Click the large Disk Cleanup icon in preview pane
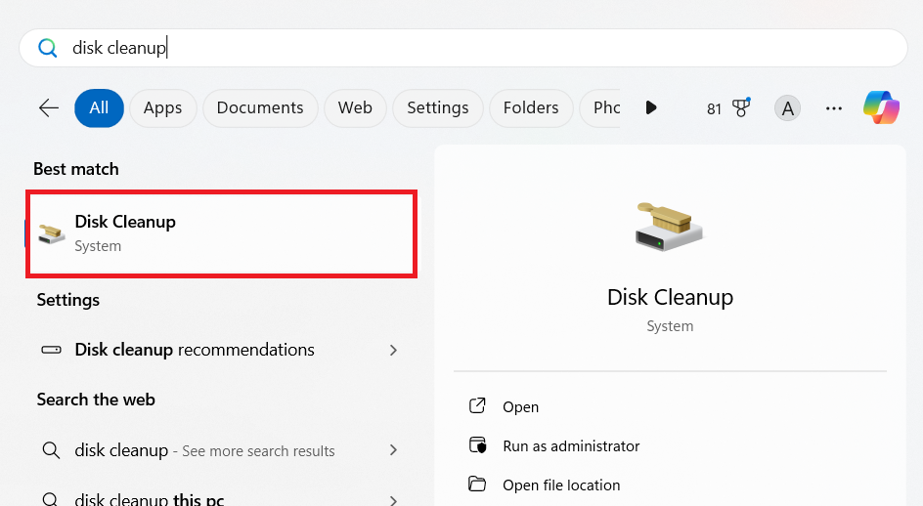This screenshot has width=923, height=506. coord(670,227)
